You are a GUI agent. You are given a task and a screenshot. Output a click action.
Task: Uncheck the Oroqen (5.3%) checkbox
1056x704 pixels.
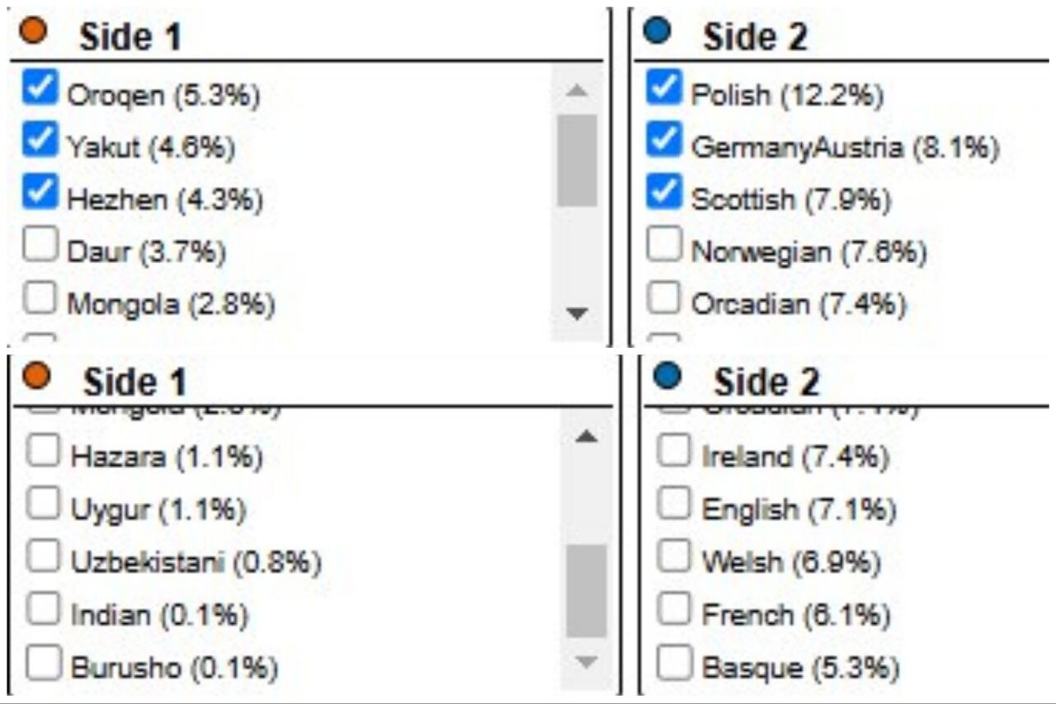pyautogui.click(x=40, y=87)
